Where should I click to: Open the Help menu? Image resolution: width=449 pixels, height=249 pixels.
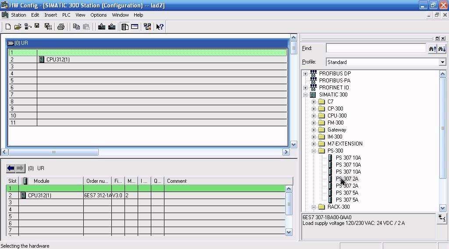(138, 15)
